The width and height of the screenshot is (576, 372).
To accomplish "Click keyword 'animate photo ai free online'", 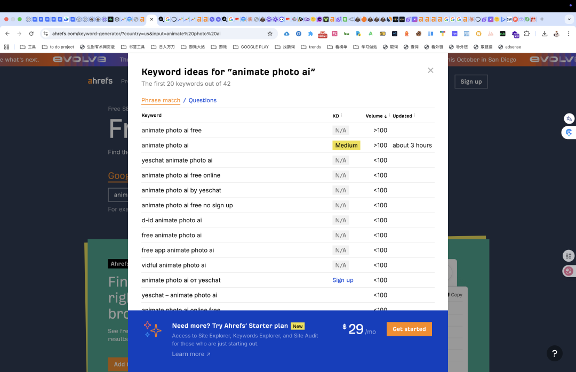I will click(181, 175).
